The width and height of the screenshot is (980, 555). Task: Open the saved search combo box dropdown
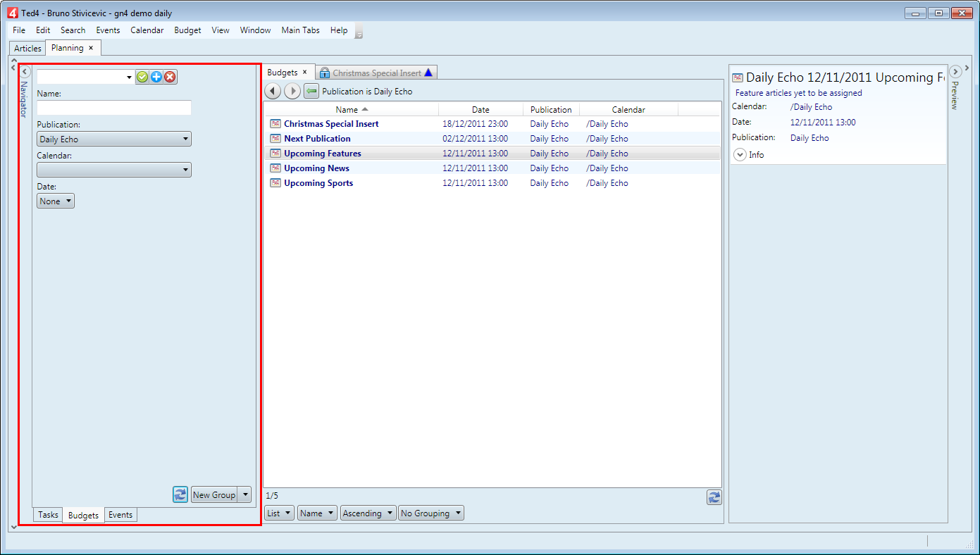pos(130,77)
